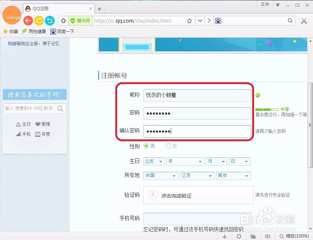Select the 男 gender radio button
Image resolution: width=313 pixels, height=240 pixels.
[146, 146]
